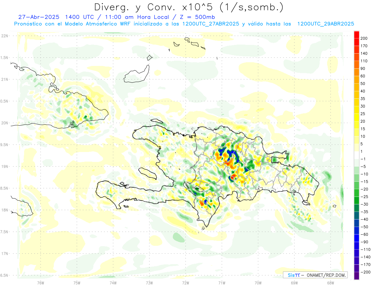Click the "70W" longitude label
The image size is (371, 287).
tap(258, 283)
